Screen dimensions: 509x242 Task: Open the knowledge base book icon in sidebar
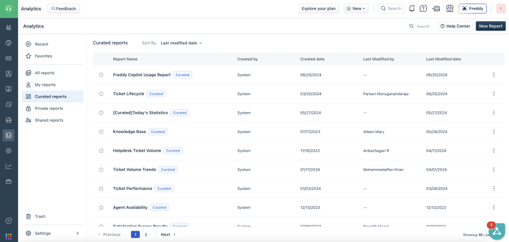[x=9, y=89]
